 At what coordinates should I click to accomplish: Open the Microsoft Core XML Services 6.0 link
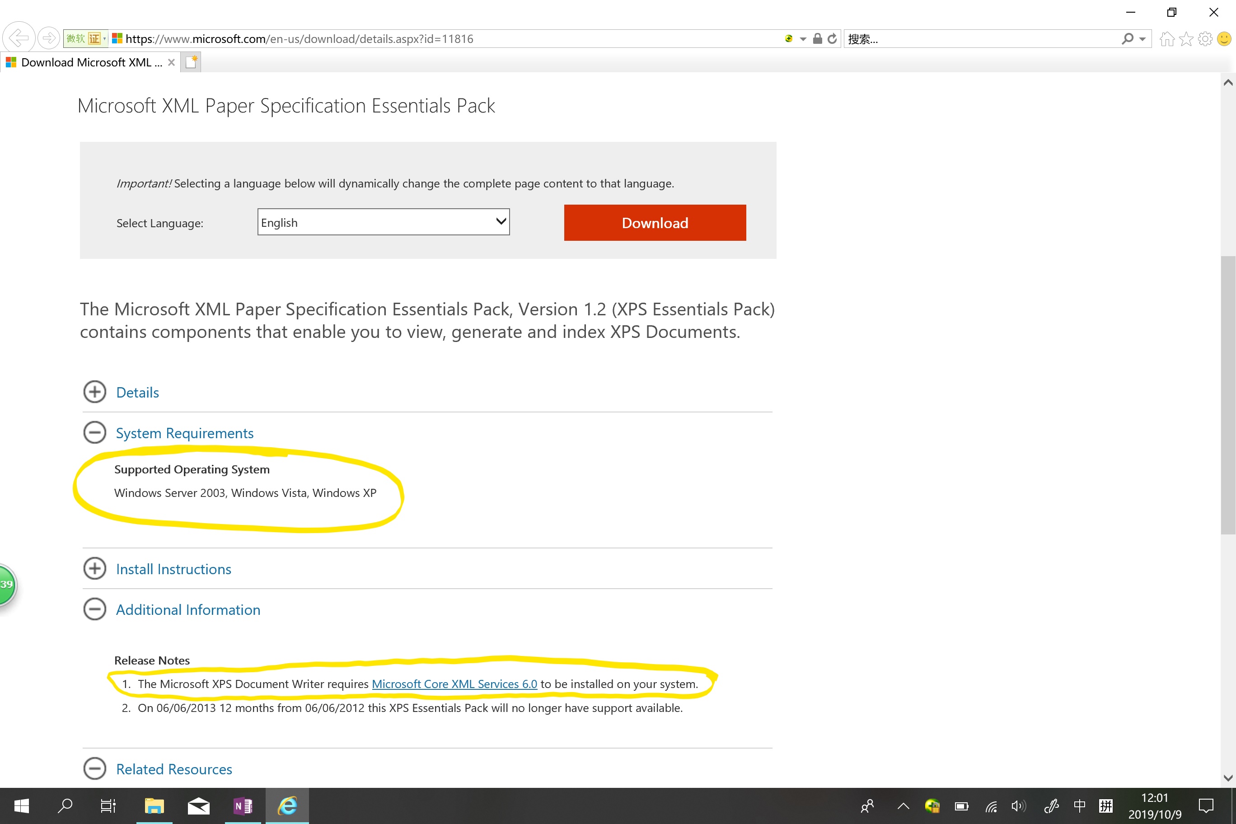click(454, 684)
